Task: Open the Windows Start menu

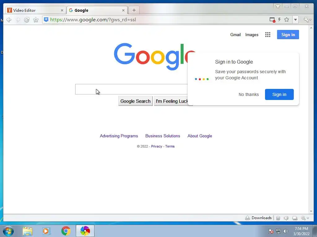Action: (x=8, y=231)
